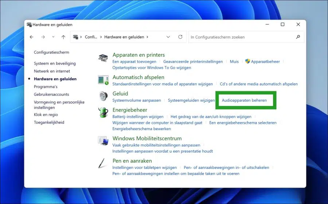The width and height of the screenshot is (328, 204).
Task: Click Pen- of aanraakbewegingen in- of uitschakelen
Action: (226, 168)
